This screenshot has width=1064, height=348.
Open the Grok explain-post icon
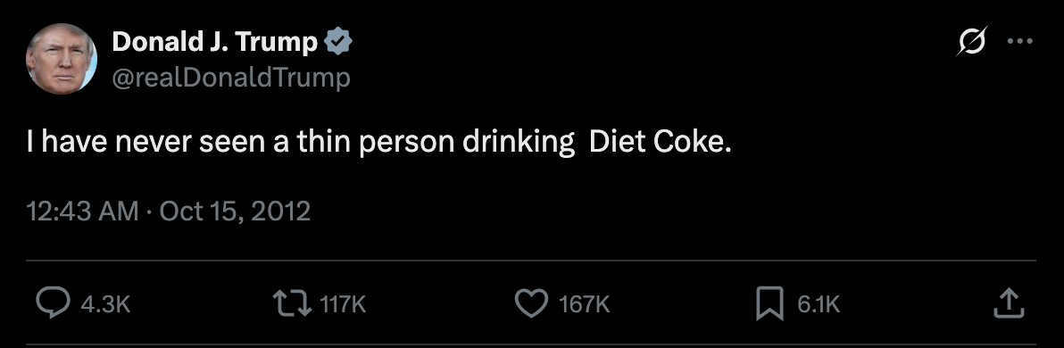(x=971, y=41)
